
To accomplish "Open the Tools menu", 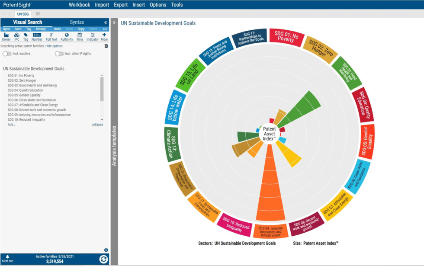I will (x=177, y=5).
